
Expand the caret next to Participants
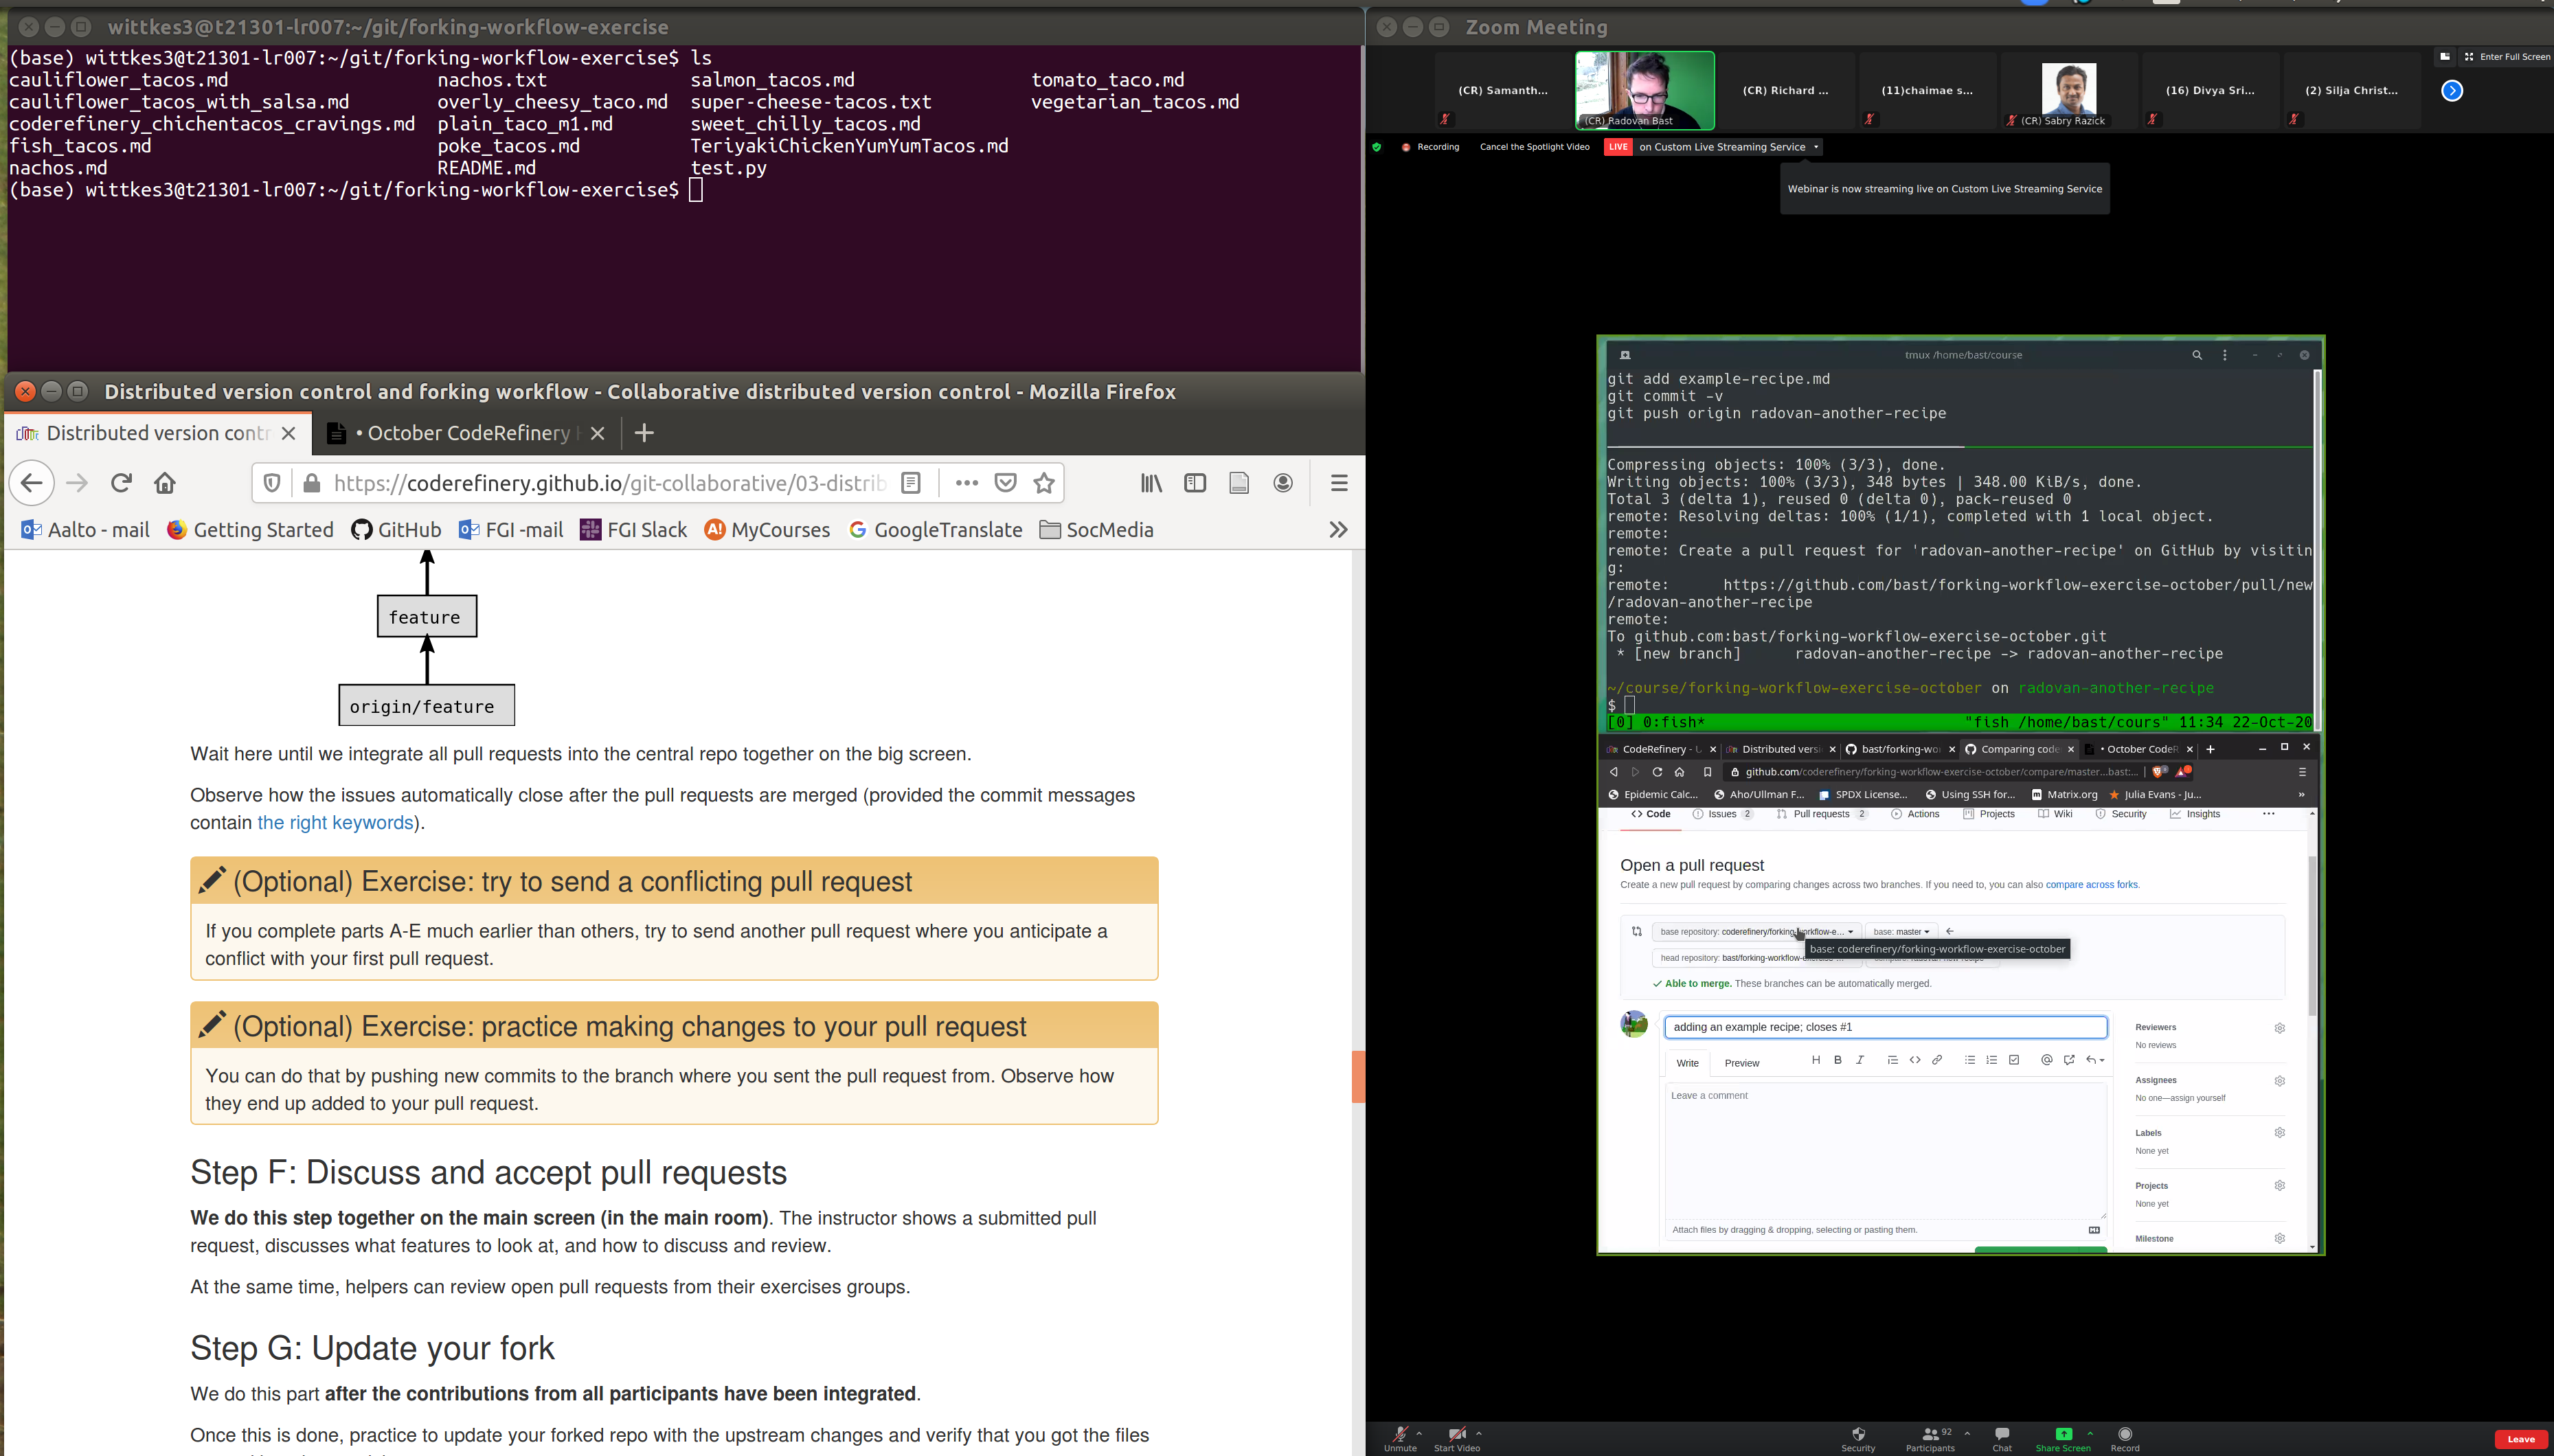click(1967, 1433)
